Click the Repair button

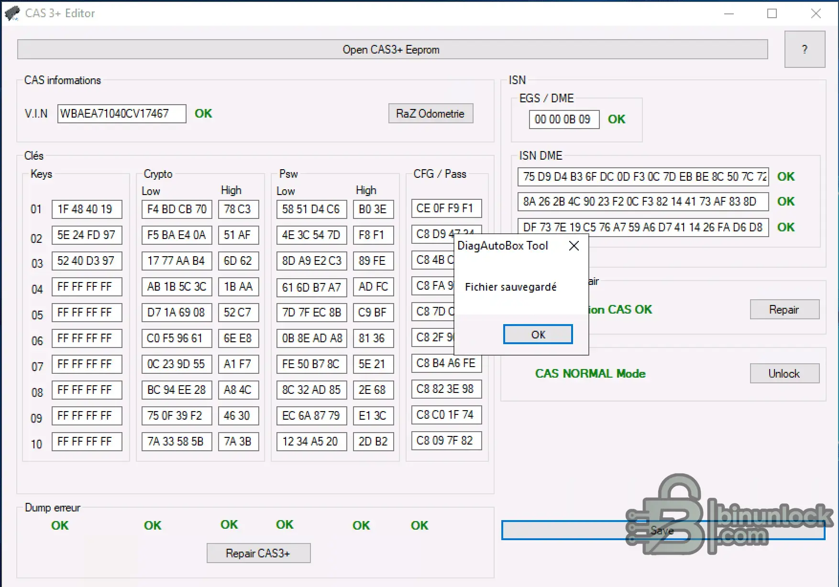pyautogui.click(x=784, y=310)
